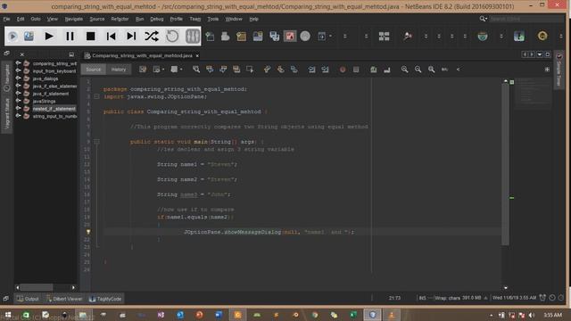
Task: Click the yellow light bulb hint in the gutter
Action: pos(88,232)
